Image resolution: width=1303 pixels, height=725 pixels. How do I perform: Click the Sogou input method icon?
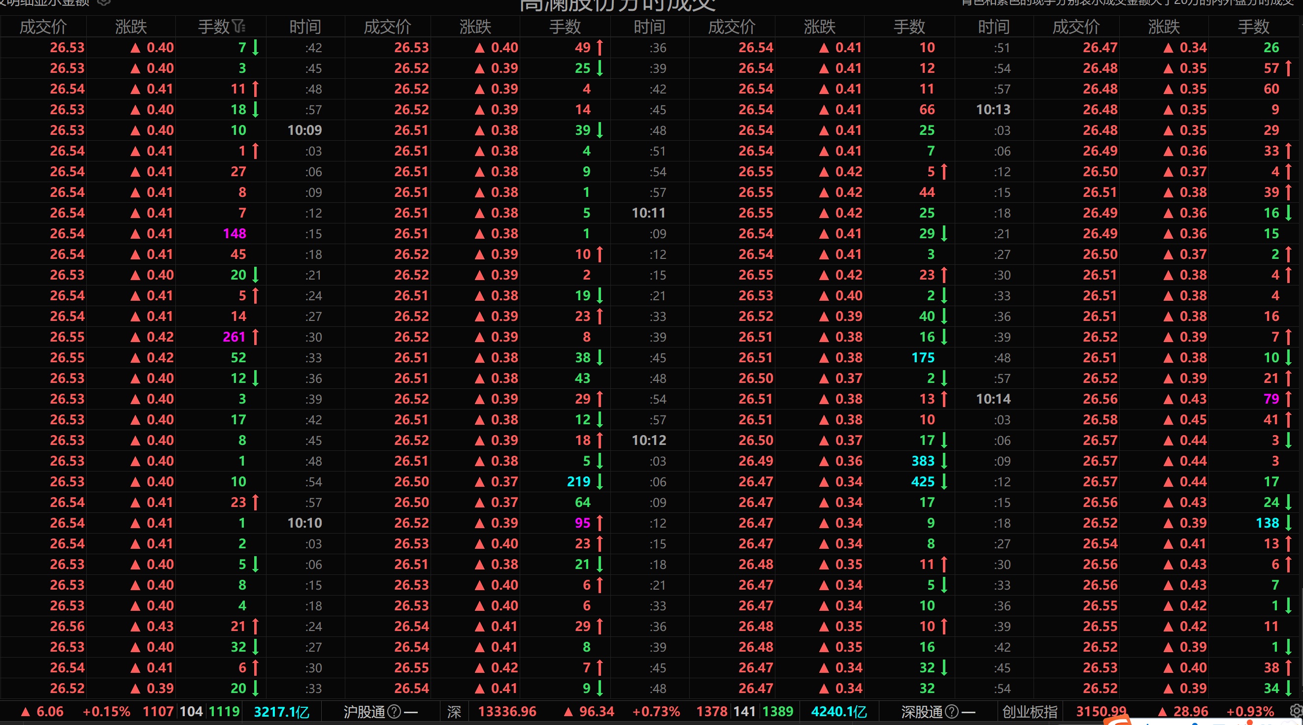[x=1117, y=721]
